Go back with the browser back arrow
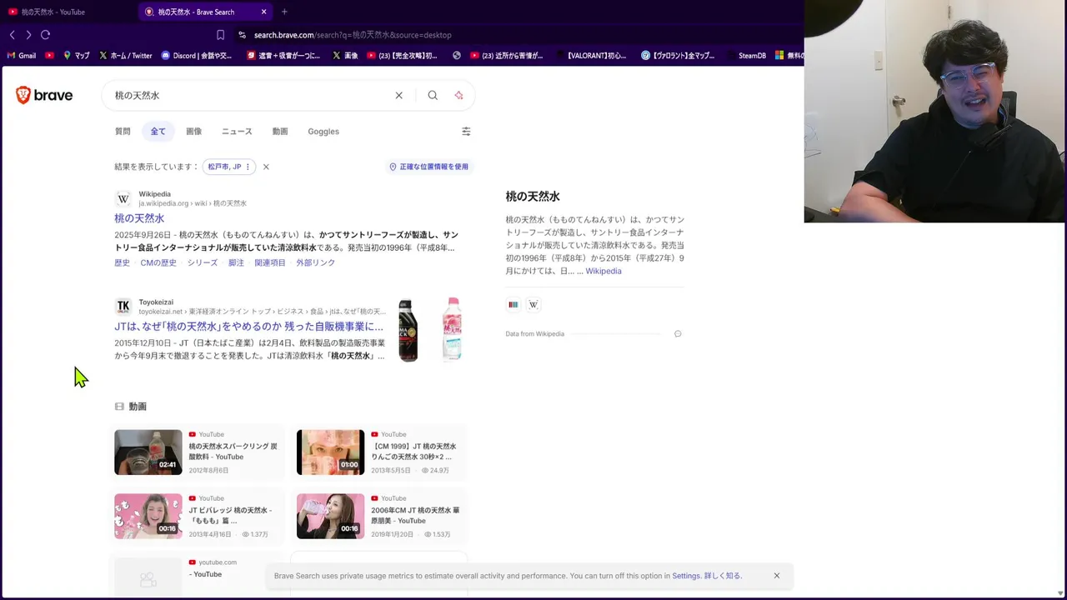This screenshot has height=600, width=1067. tap(12, 35)
